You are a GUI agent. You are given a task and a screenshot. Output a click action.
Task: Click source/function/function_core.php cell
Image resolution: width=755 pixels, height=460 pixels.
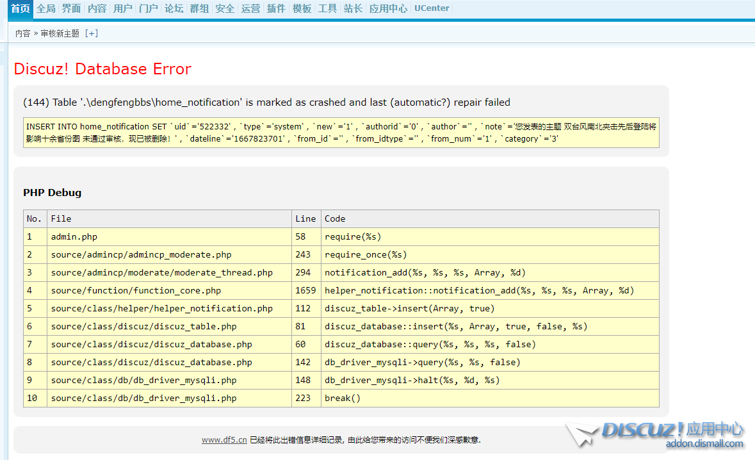169,290
